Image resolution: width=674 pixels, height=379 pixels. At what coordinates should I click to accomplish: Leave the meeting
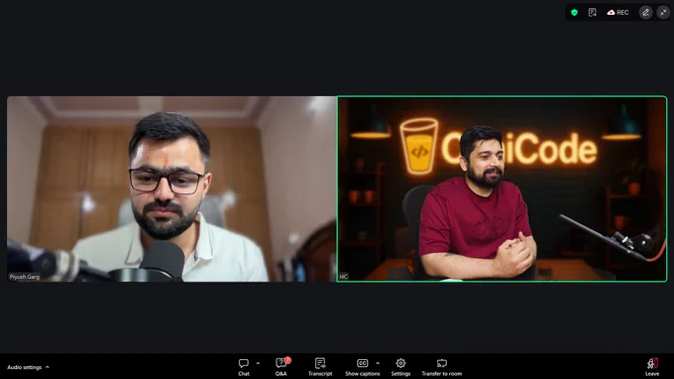[652, 367]
